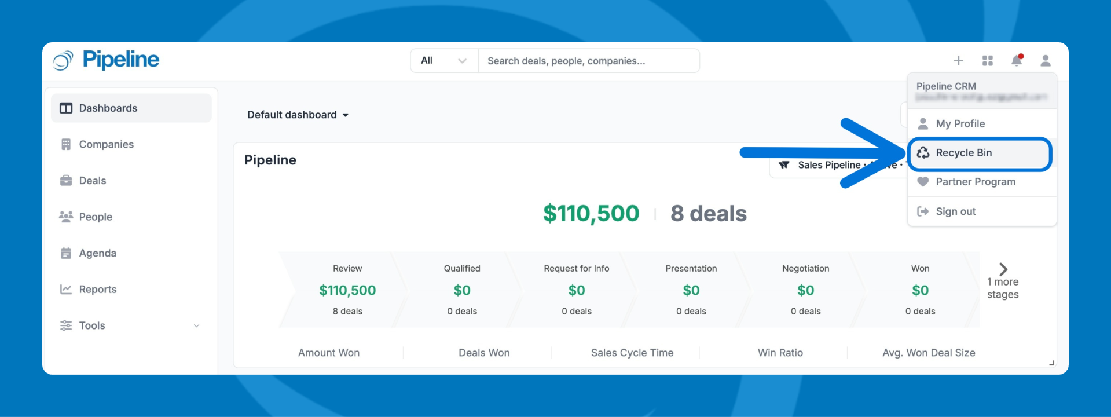1111x417 pixels.
Task: Expand the Tools sidebar menu
Action: point(131,325)
